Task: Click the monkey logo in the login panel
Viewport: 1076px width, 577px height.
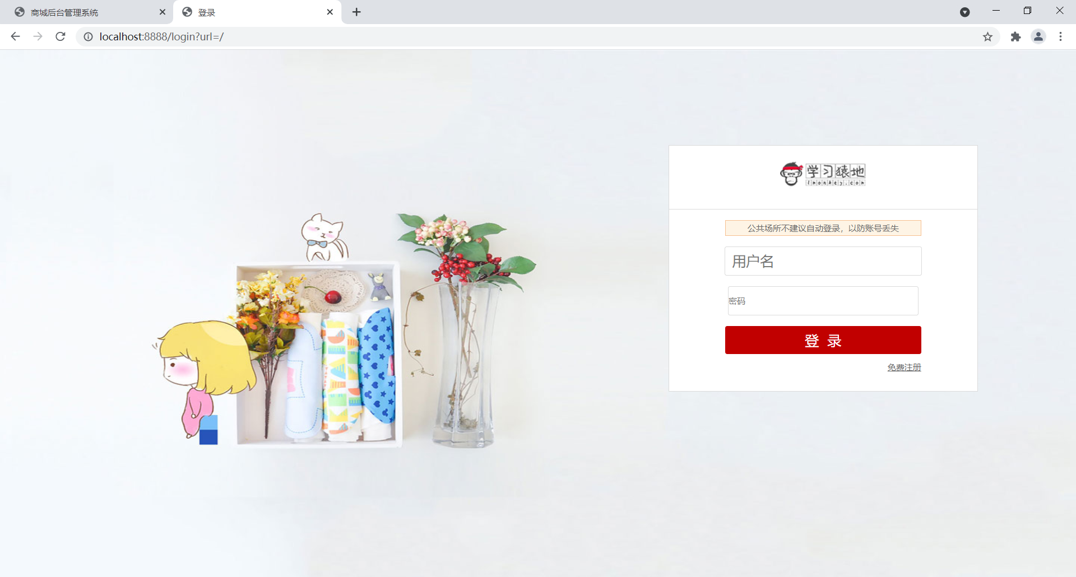Action: point(823,174)
